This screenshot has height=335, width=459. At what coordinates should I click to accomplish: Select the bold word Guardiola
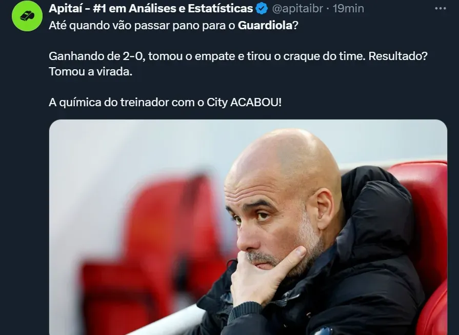(x=265, y=26)
